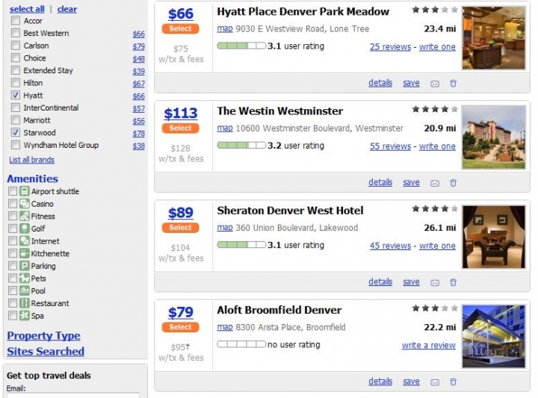This screenshot has height=398, width=538.
Task: Select the $66 Hyatt Place deal
Action: 181,28
